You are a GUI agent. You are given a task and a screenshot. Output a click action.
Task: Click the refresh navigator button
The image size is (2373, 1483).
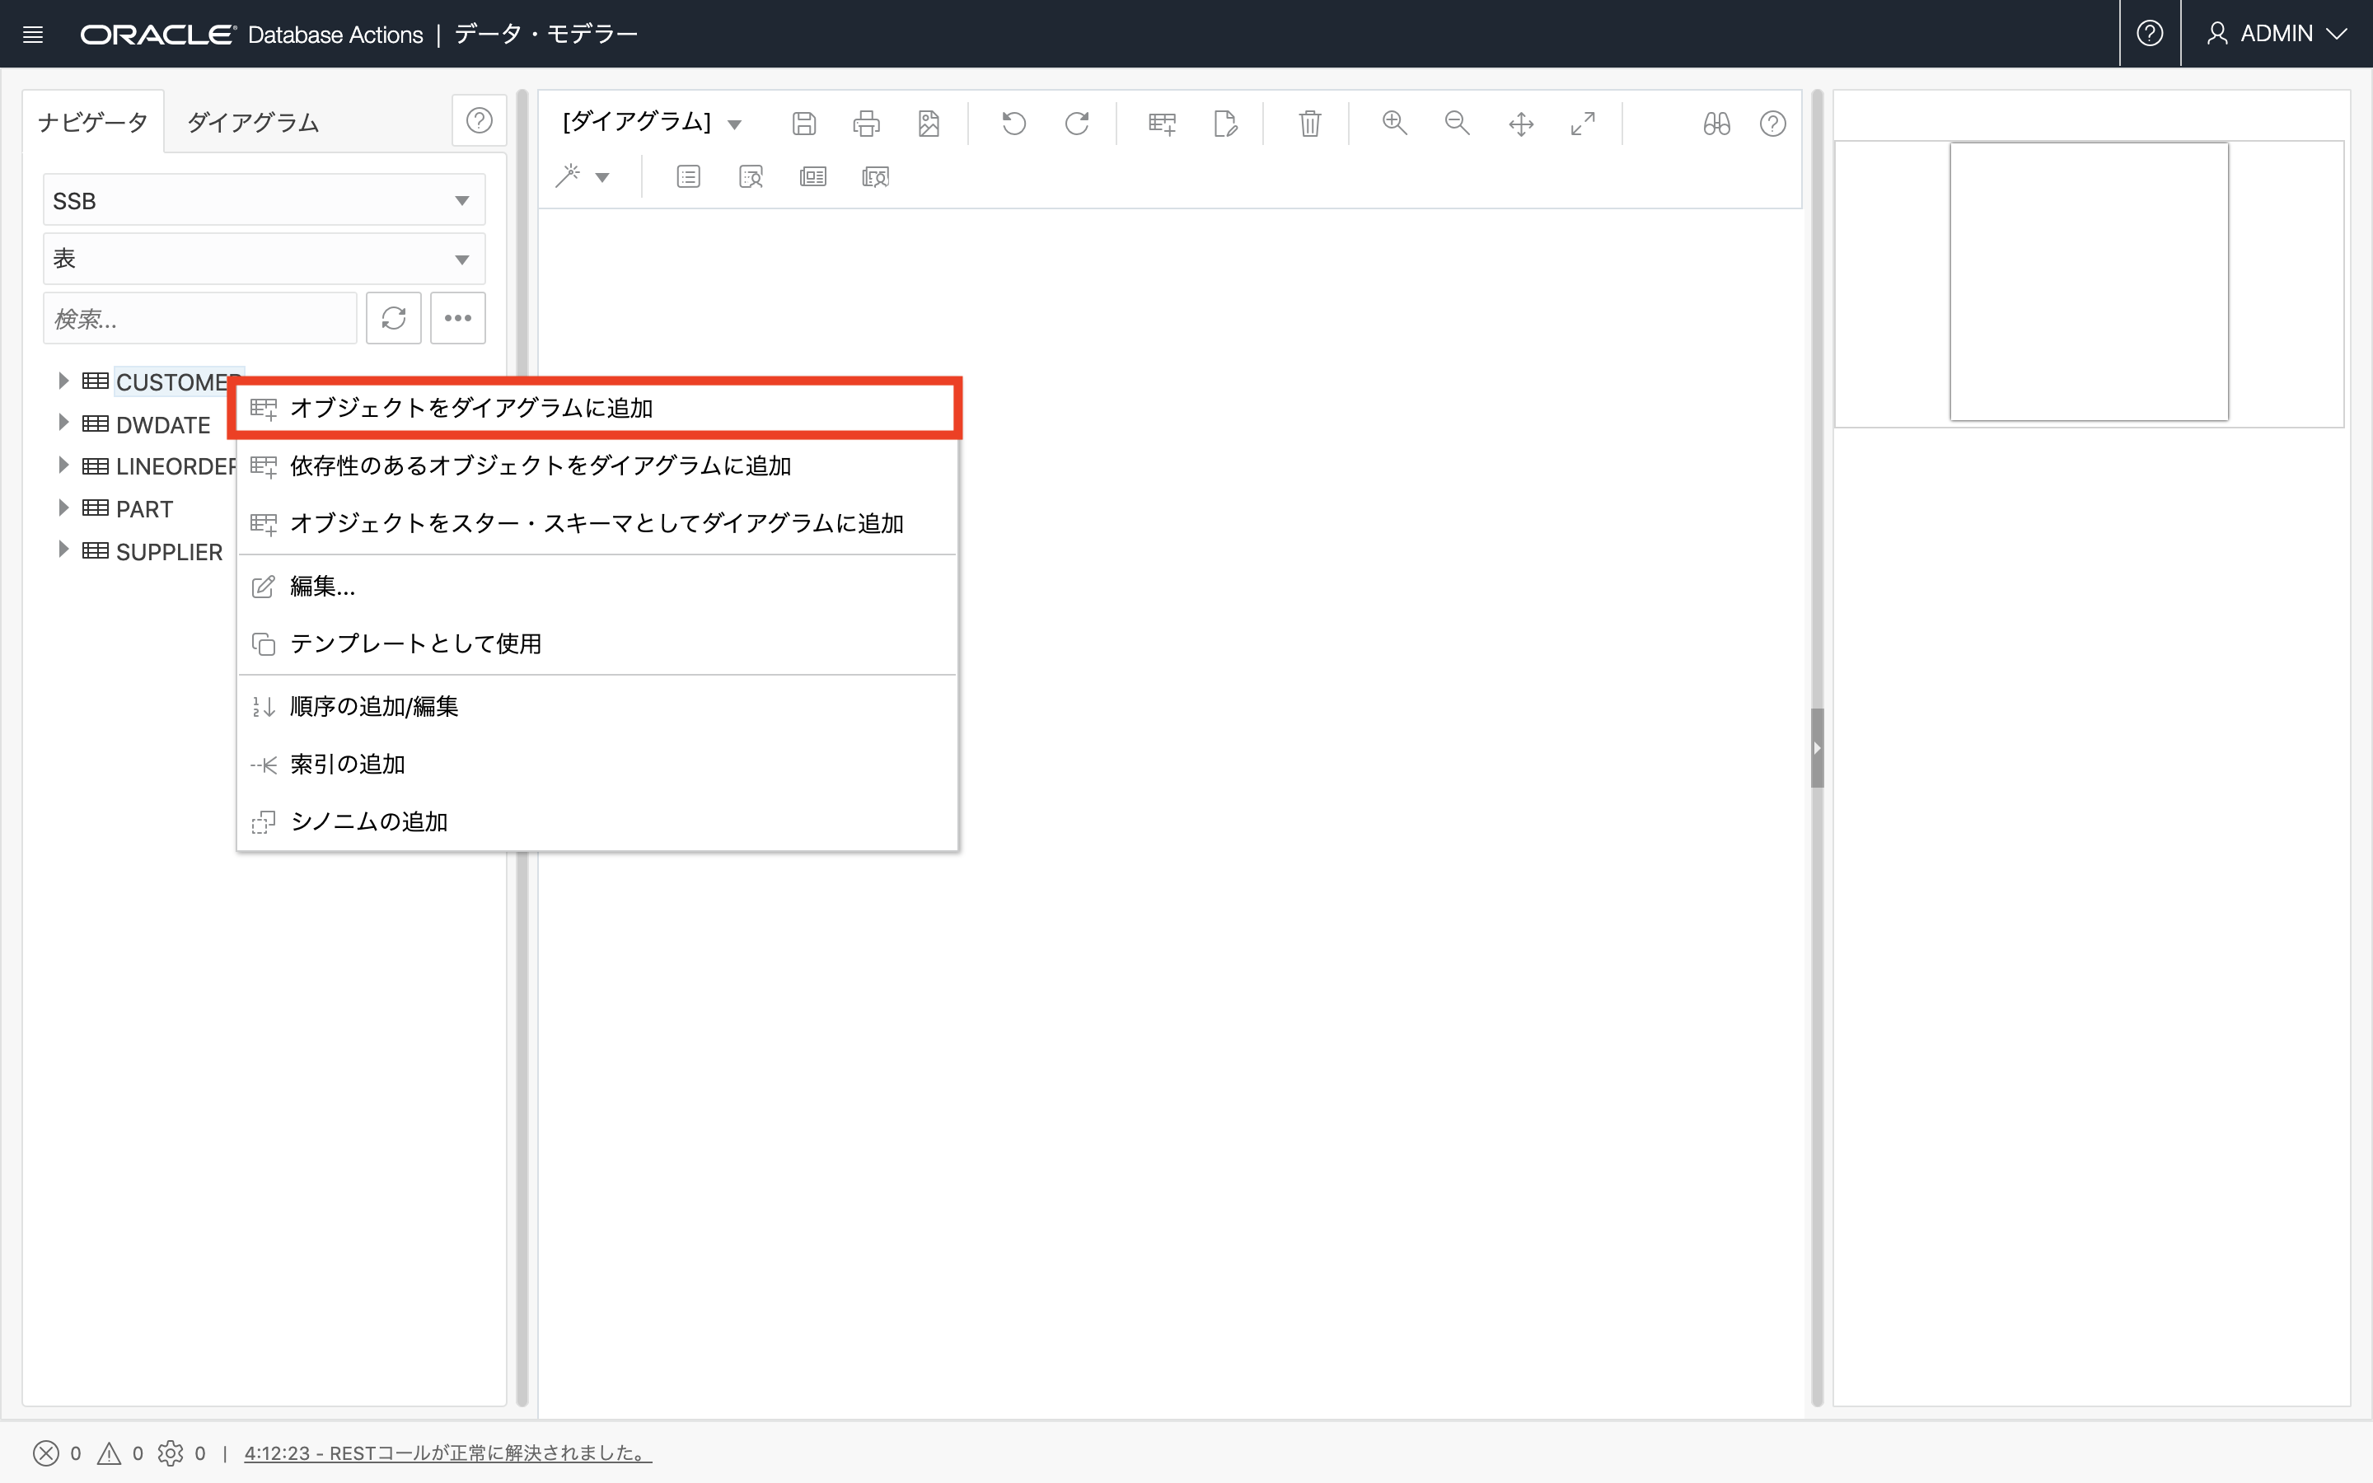[393, 318]
